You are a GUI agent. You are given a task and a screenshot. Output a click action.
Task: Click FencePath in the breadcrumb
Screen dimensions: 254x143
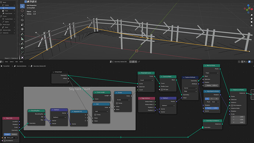(x=6, y=66)
